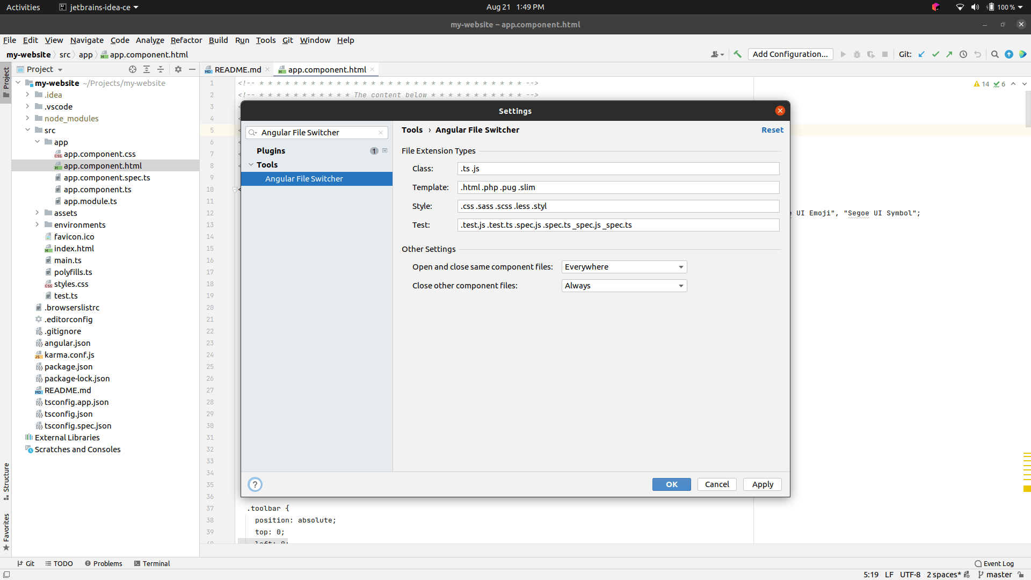Open Search Everywhere magnifier icon
Screen dimensions: 1031x580
(994, 54)
